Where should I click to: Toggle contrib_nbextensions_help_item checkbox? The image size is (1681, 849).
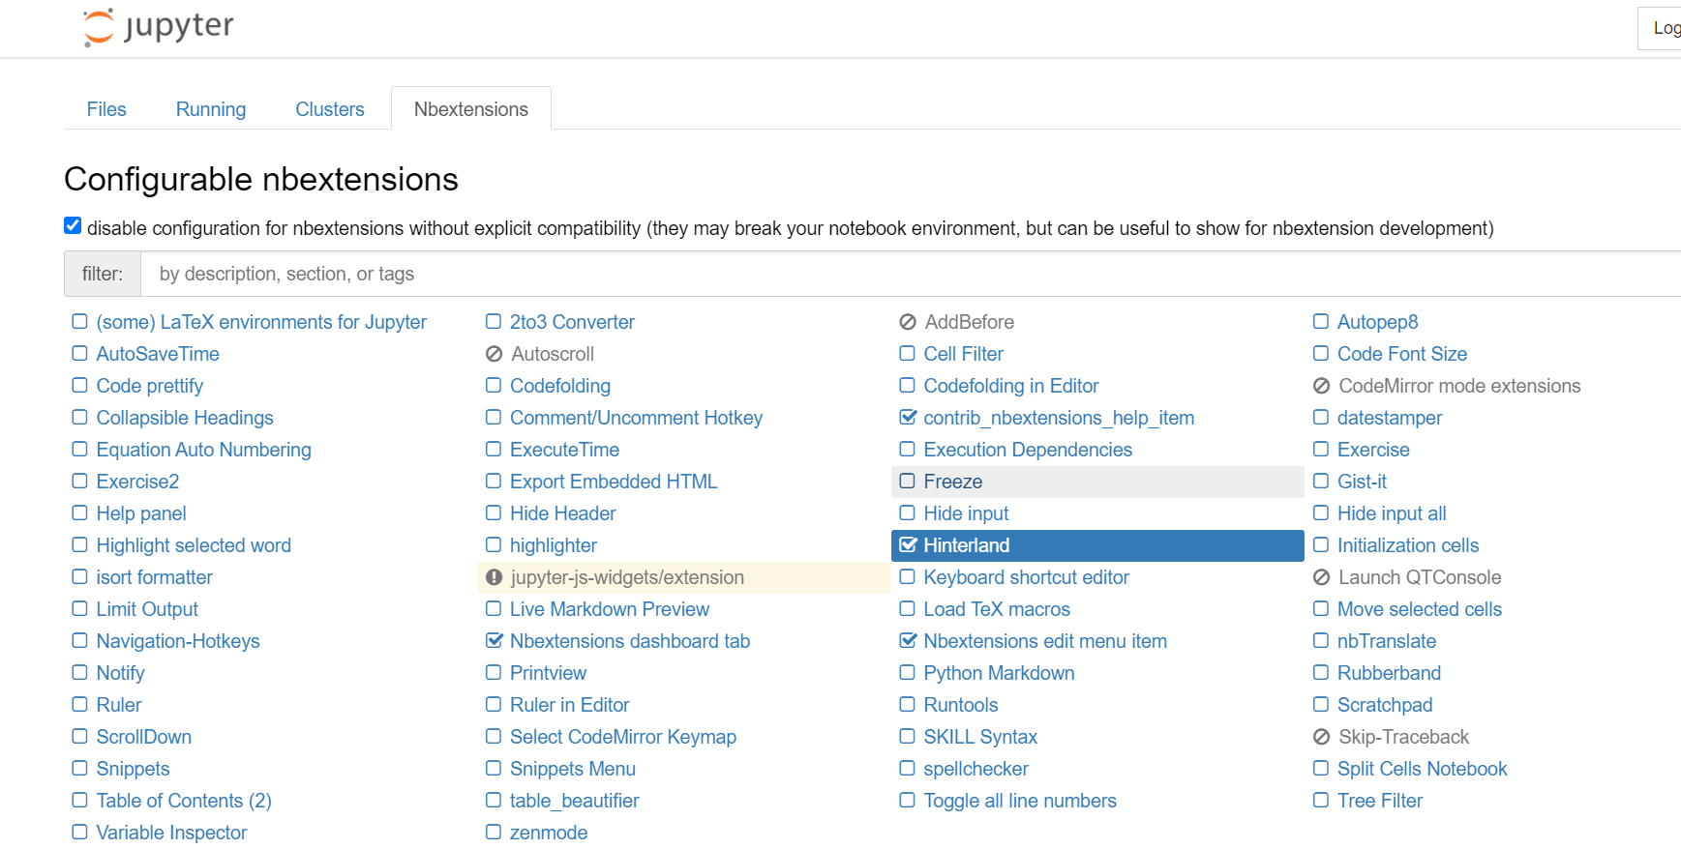(908, 418)
